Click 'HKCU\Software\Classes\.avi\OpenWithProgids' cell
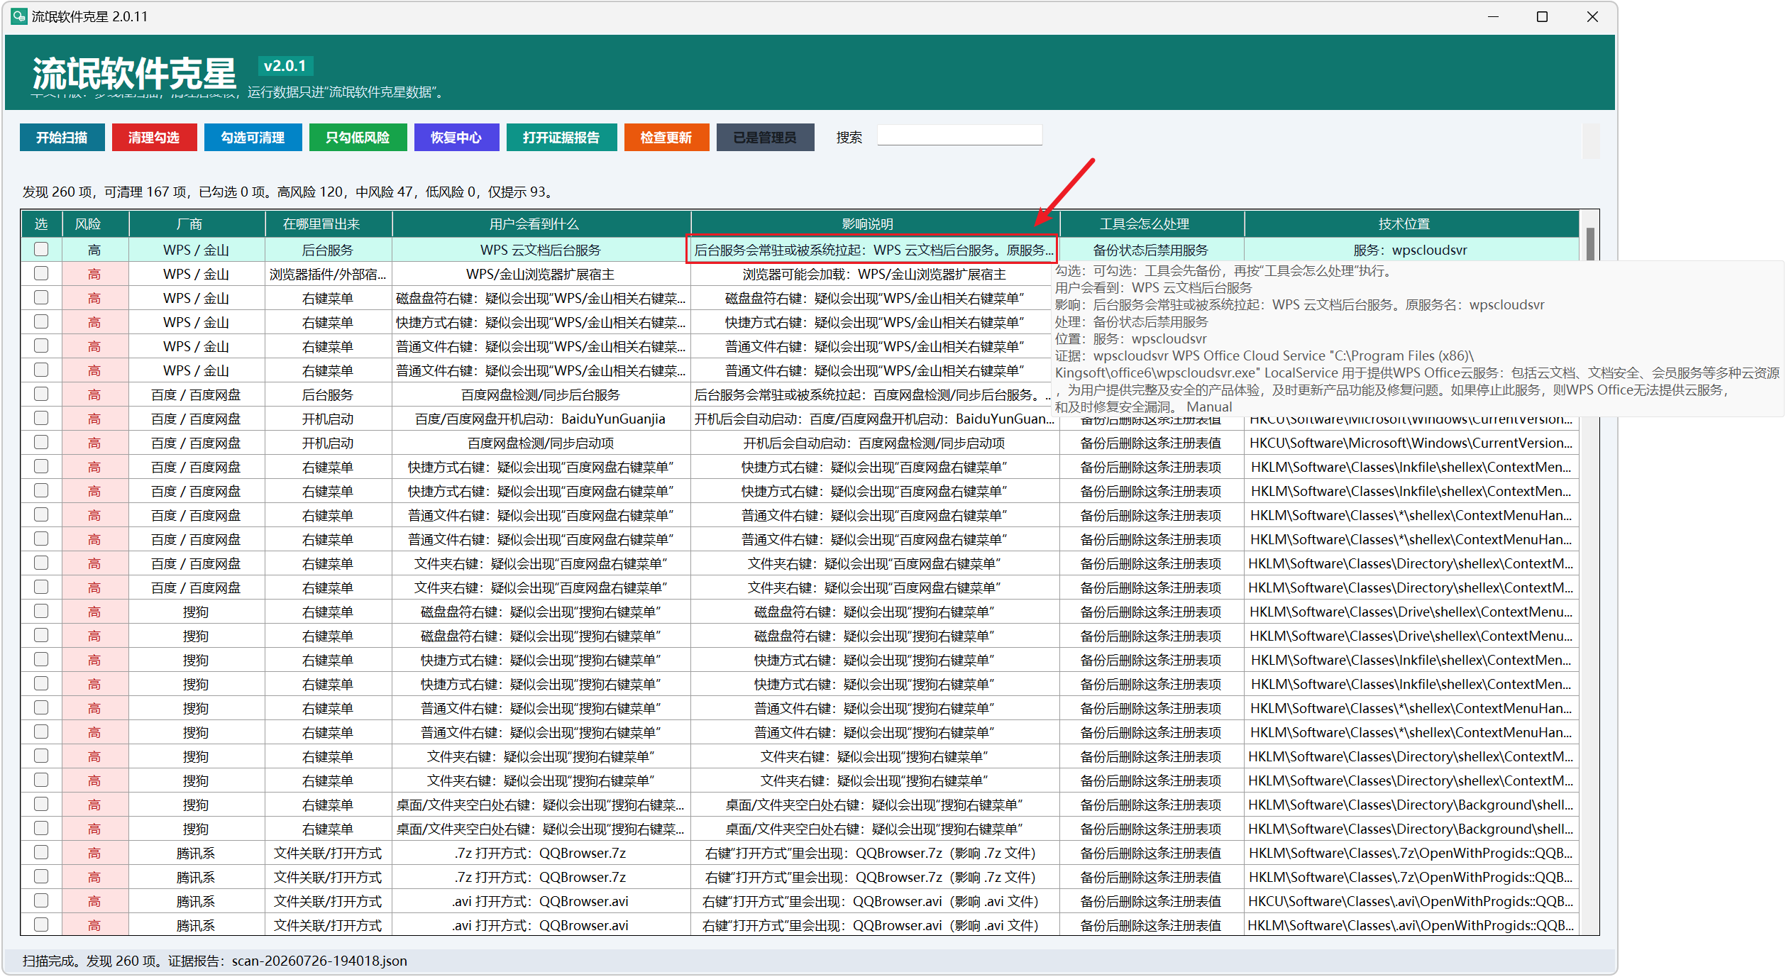Image resolution: width=1786 pixels, height=977 pixels. coord(1411,901)
